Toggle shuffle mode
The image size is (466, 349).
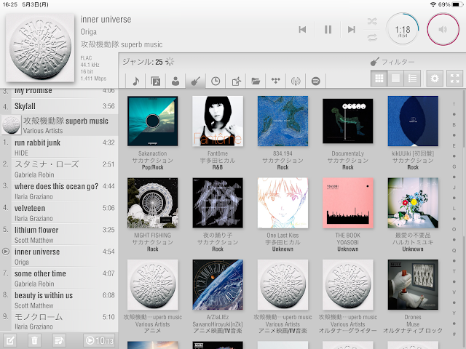click(x=372, y=21)
